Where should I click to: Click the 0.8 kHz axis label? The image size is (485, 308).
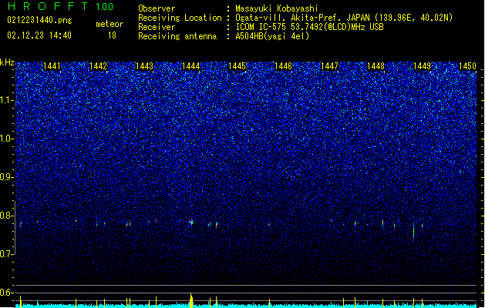click(x=6, y=216)
